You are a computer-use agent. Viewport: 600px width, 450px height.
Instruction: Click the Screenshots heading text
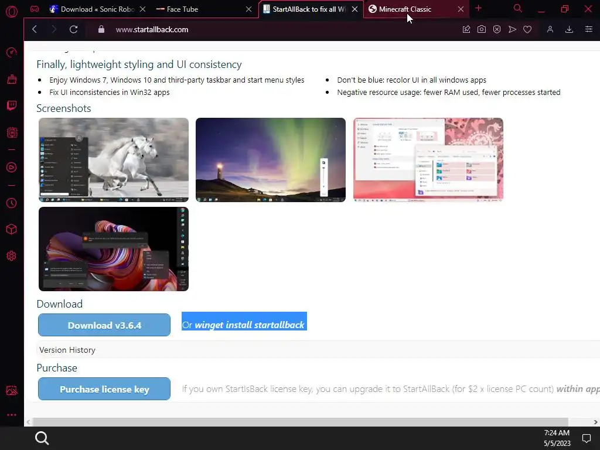point(63,108)
